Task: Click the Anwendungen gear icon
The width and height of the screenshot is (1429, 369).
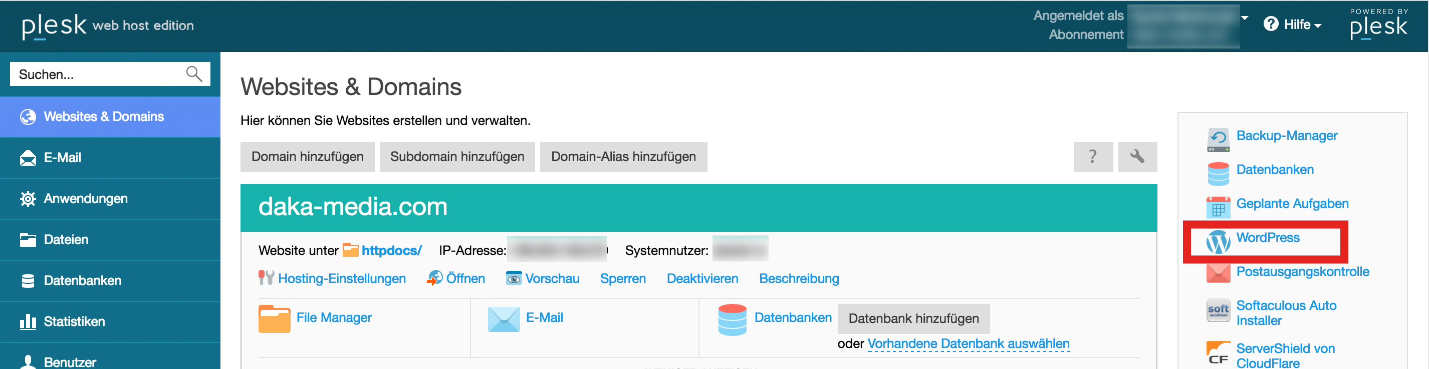Action: click(x=28, y=198)
